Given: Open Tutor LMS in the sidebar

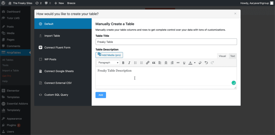Looking at the screenshot, I should 15,18.
